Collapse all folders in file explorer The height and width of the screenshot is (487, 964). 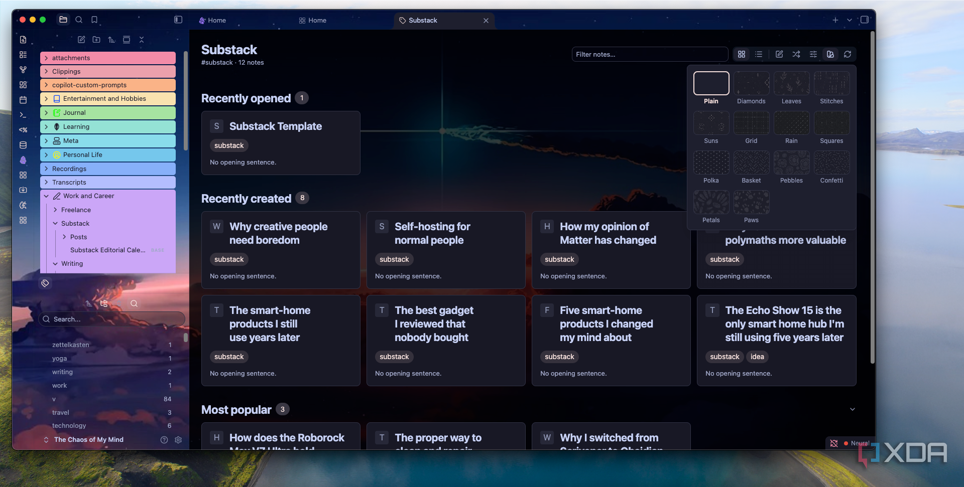point(142,40)
